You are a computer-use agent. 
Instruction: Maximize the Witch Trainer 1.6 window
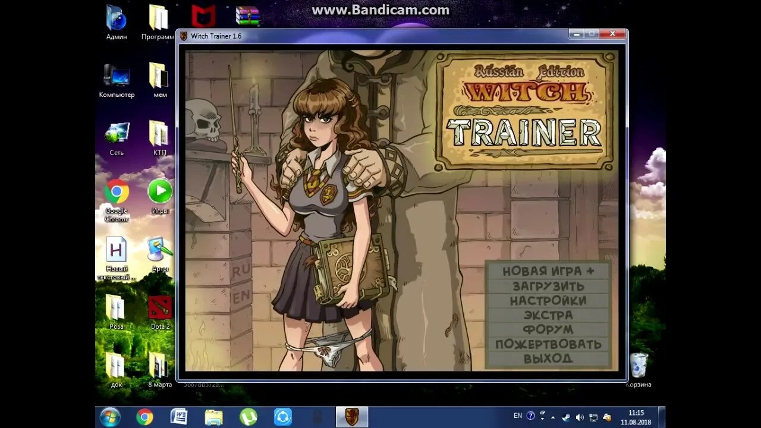click(591, 34)
